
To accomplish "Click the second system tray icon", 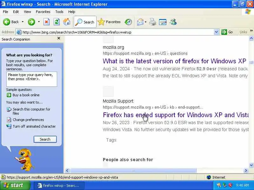I will point(224,185).
